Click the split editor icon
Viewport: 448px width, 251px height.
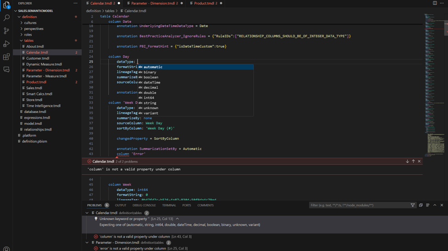pyautogui.click(x=435, y=3)
